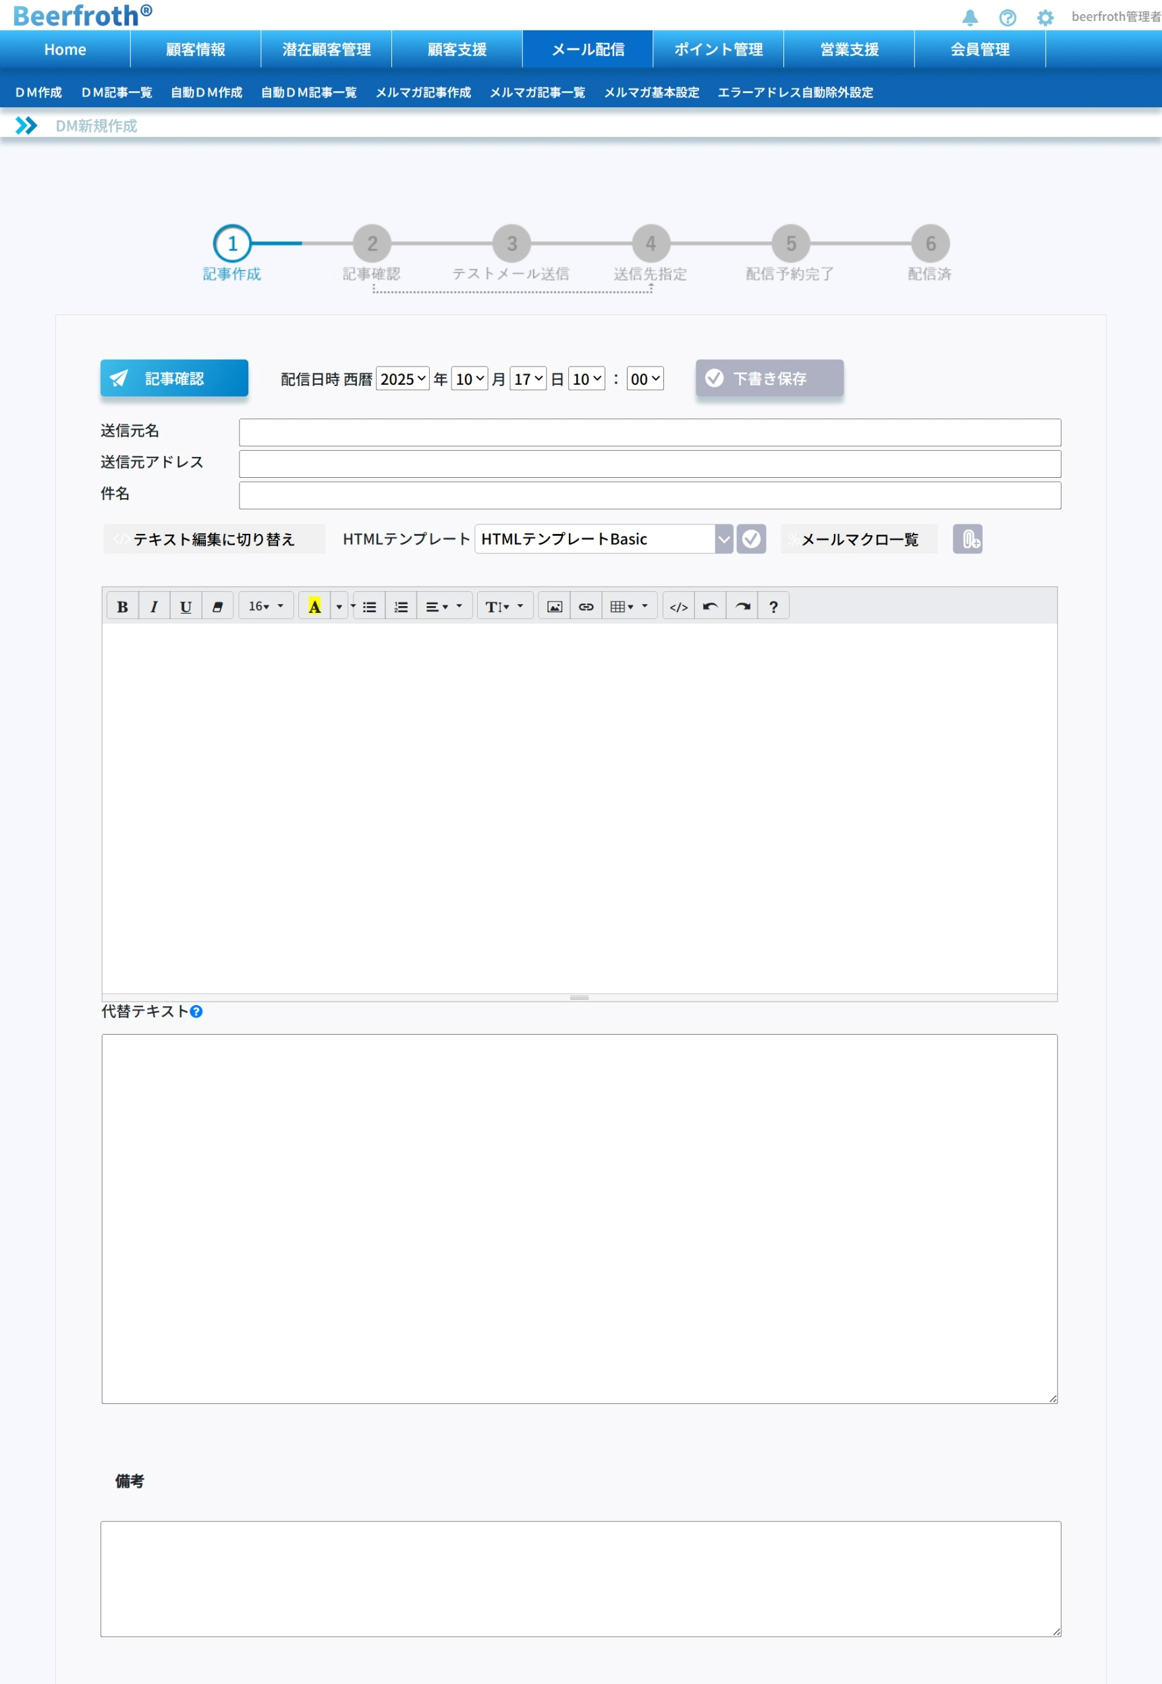
Task: Open the font size 16 dropdown
Action: pyautogui.click(x=266, y=607)
